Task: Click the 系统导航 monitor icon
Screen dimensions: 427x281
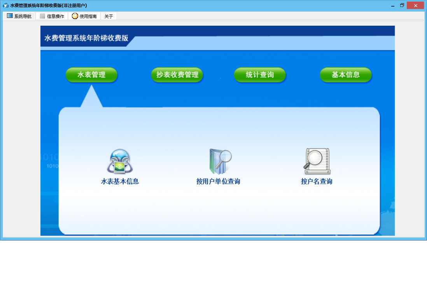Action: (x=10, y=16)
